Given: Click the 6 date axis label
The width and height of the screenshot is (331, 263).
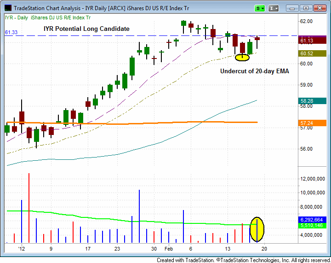Looking at the screenshot, I should tap(191, 249).
